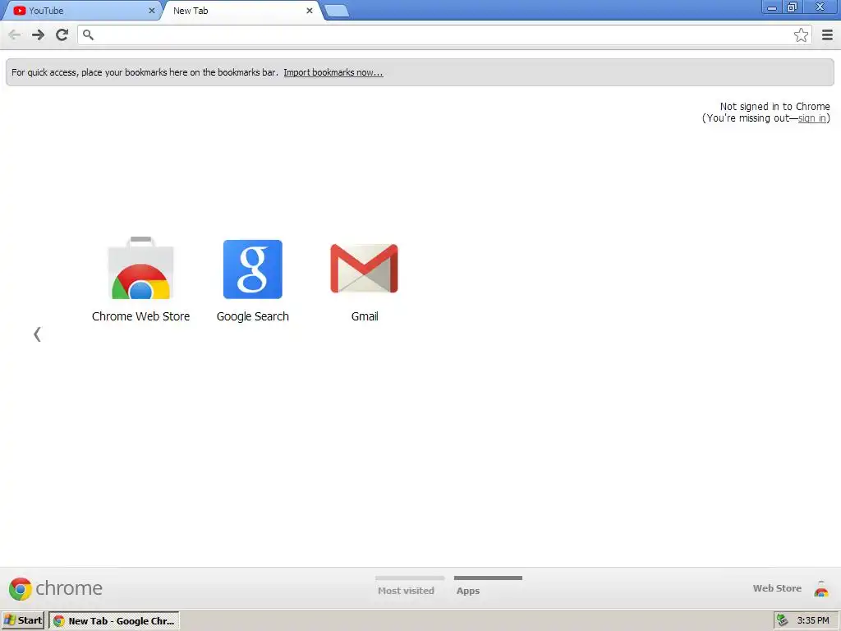Image resolution: width=841 pixels, height=631 pixels.
Task: Go forward using the forward arrow
Action: [x=38, y=35]
